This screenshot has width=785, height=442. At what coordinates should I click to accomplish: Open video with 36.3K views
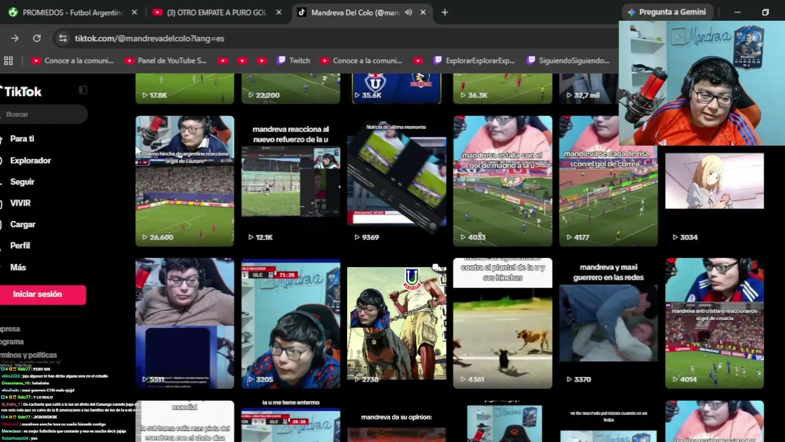[x=502, y=88]
